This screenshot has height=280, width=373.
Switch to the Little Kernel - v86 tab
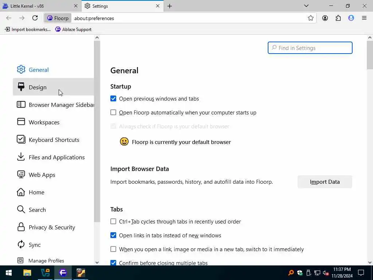40,6
